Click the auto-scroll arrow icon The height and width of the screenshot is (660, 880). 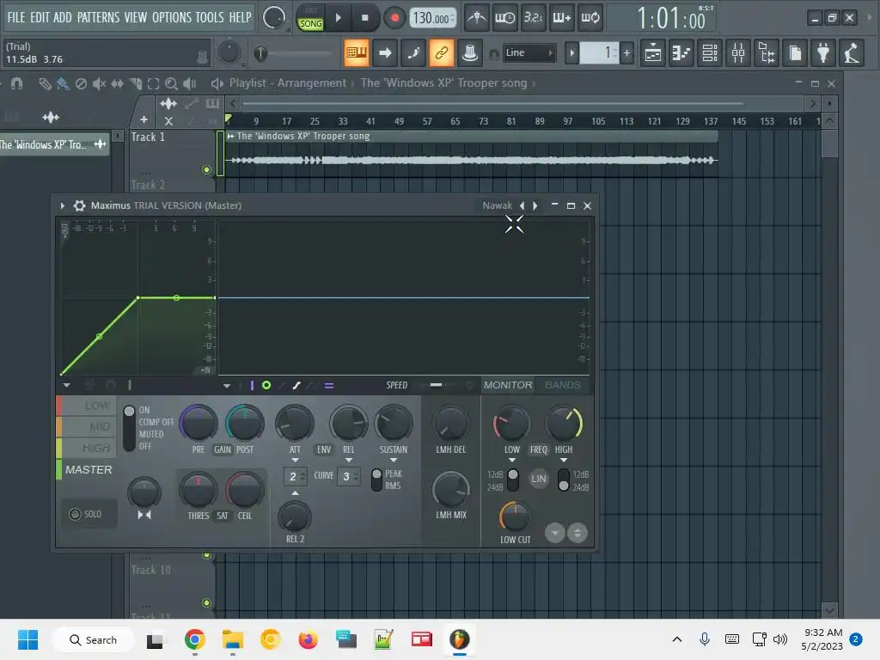point(385,53)
